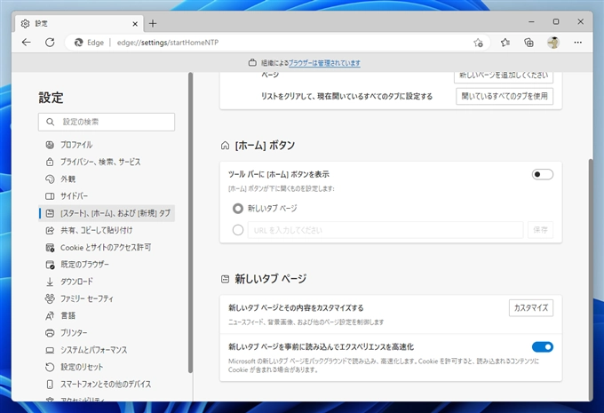
Task: Open サイドバー settings section
Action: 107,196
